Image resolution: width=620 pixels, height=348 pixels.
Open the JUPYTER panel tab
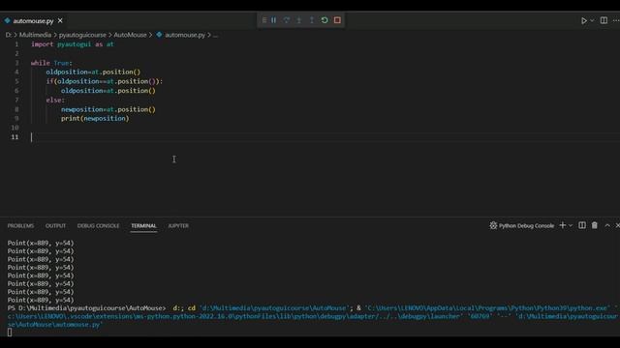[x=178, y=225]
